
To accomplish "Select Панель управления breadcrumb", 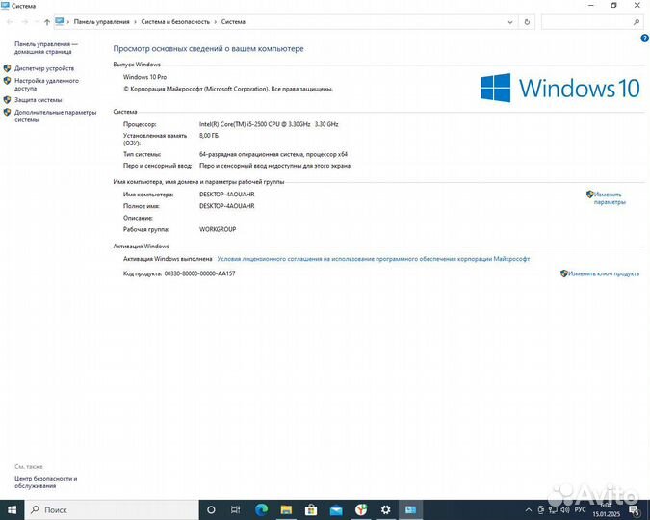I will [101, 21].
